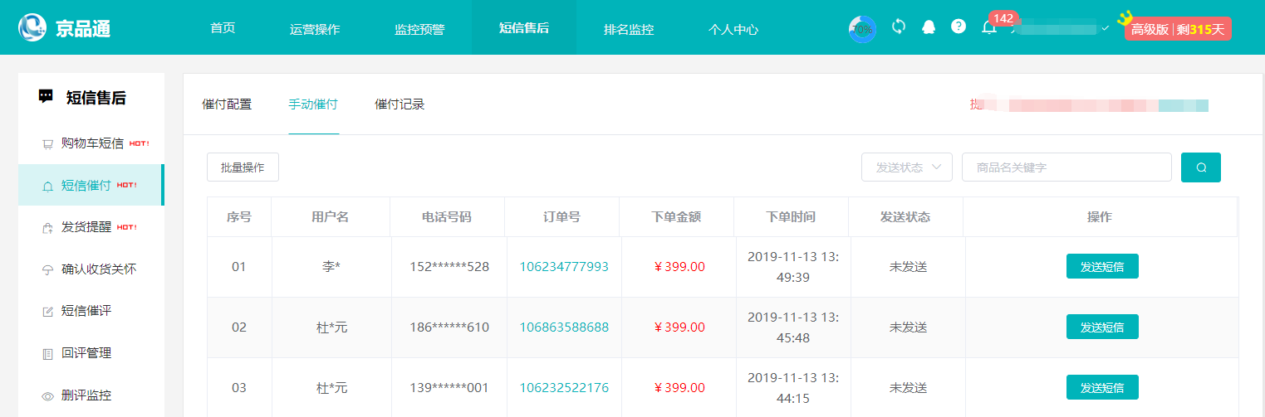
Task: Expand the 发送状态 dropdown
Action: click(906, 167)
